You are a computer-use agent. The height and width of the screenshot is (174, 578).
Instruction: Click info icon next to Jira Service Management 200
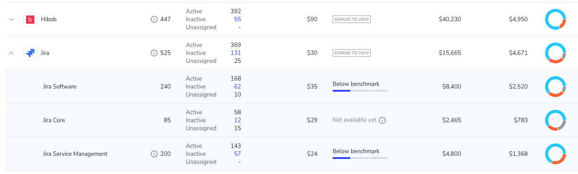(x=154, y=154)
